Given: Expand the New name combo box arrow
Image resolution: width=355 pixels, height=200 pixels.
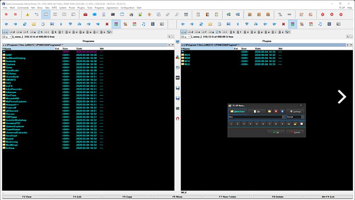Looking at the screenshot, I should pyautogui.click(x=283, y=117).
